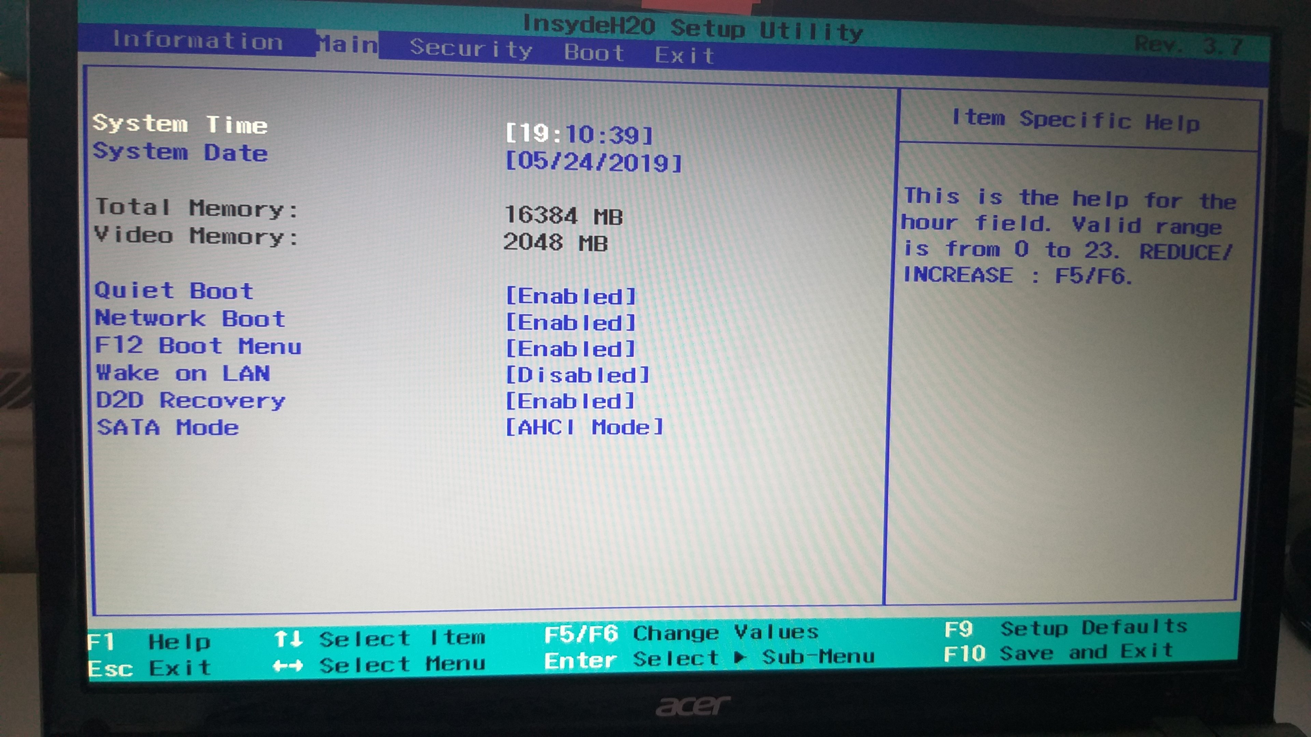Click left-right arrows Select Menu icon
Image resolution: width=1311 pixels, height=737 pixels.
[x=287, y=666]
